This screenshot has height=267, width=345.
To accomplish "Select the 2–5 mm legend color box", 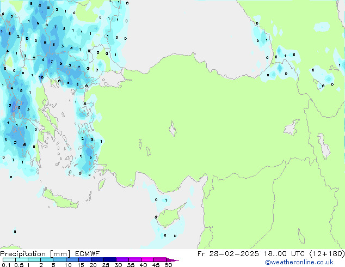I will pos(47,260).
